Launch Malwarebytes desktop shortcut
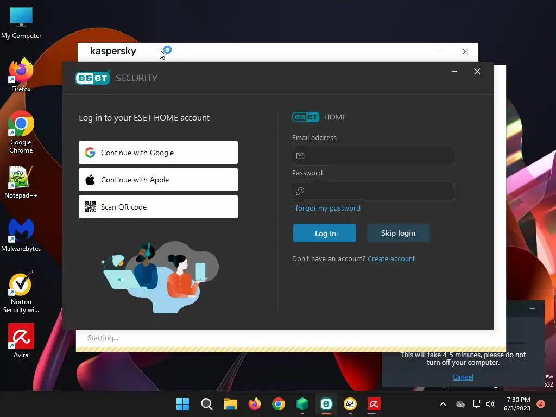 [21, 235]
